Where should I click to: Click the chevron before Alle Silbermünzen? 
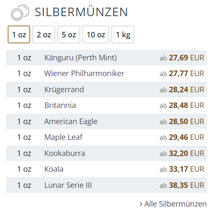coord(141,204)
